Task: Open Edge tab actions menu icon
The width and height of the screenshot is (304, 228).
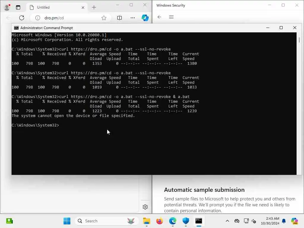Action: tap(18, 7)
